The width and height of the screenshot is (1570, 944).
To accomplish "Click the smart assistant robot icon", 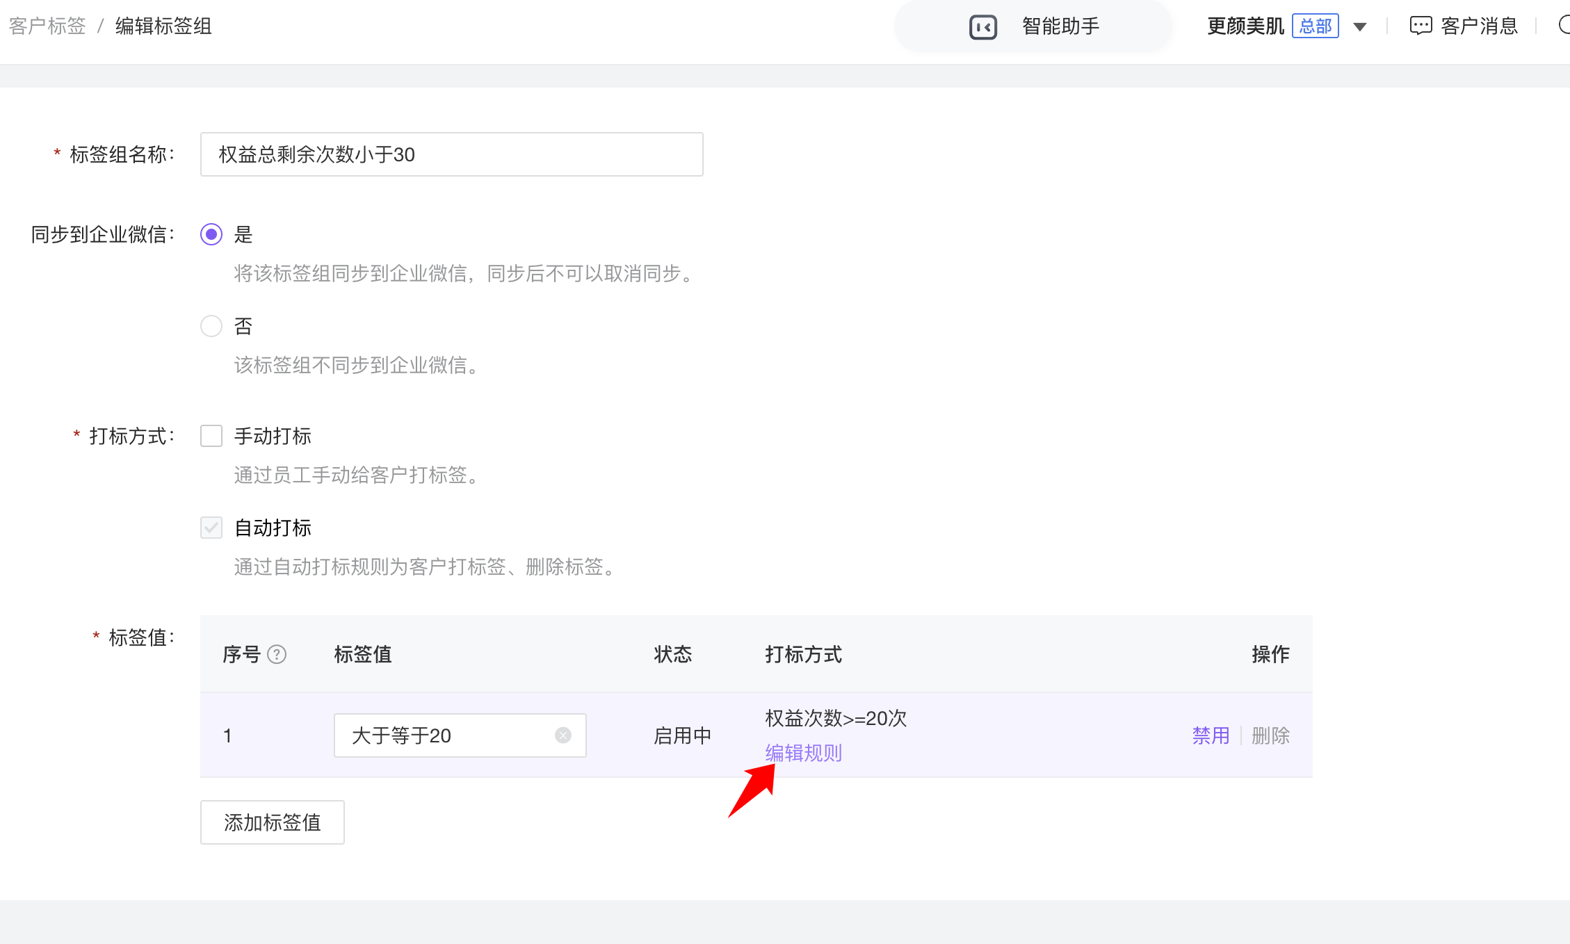I will 982,27.
